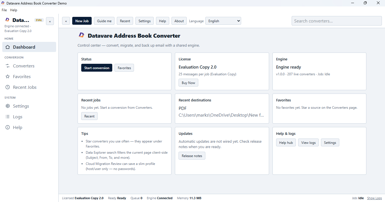Click the Dashboard home icon in sidebar
The width and height of the screenshot is (385, 202).
tap(8, 47)
